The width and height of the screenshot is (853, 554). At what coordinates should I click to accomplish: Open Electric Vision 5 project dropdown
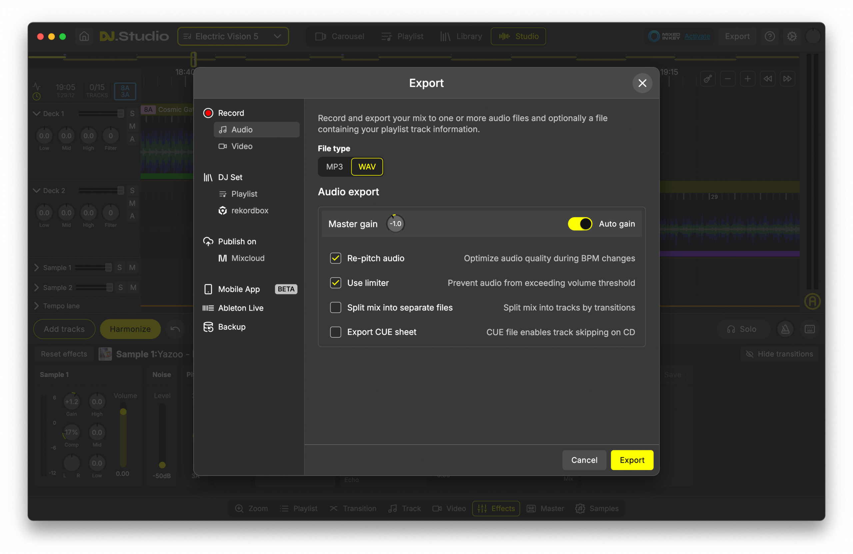click(233, 36)
